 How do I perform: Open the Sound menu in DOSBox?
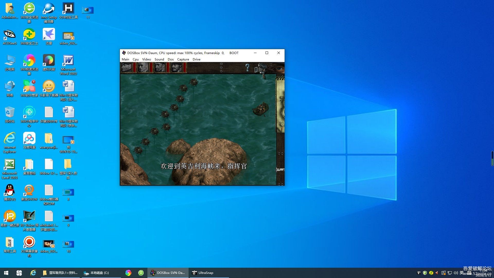[x=159, y=59]
